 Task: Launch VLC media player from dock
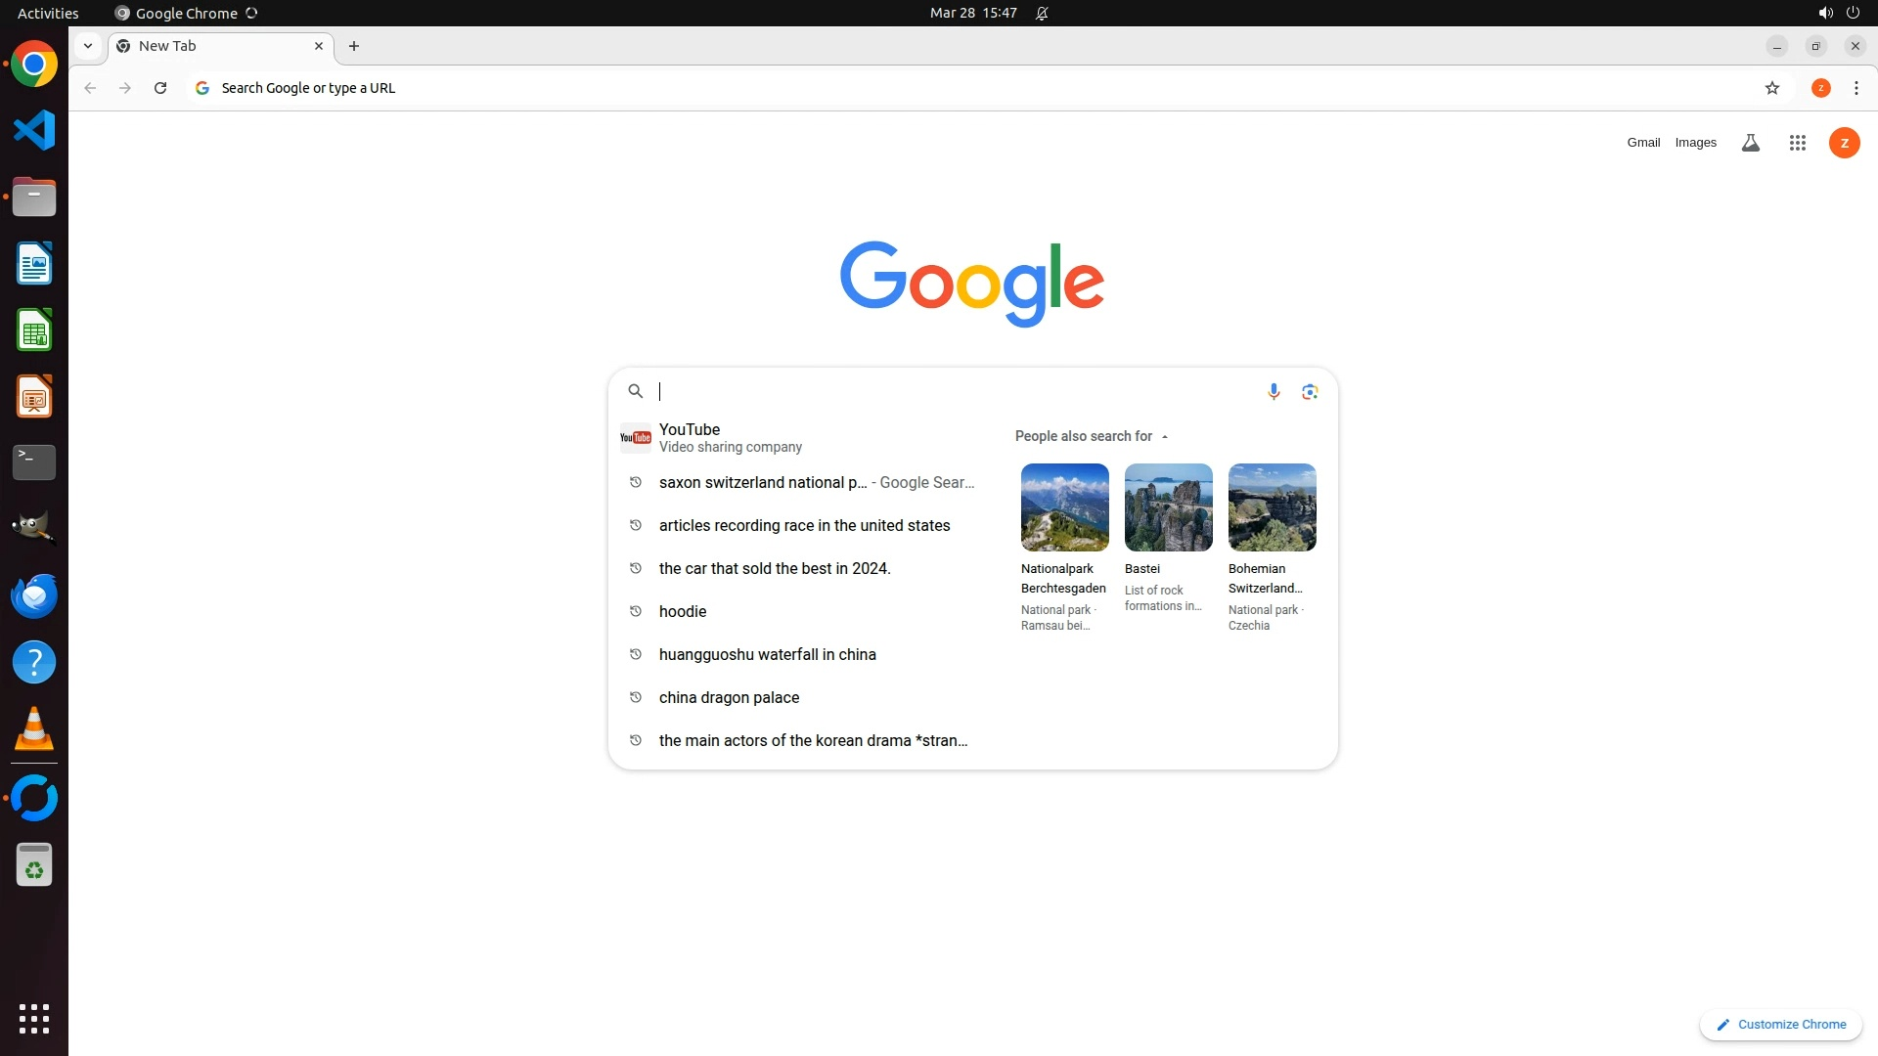coord(34,728)
